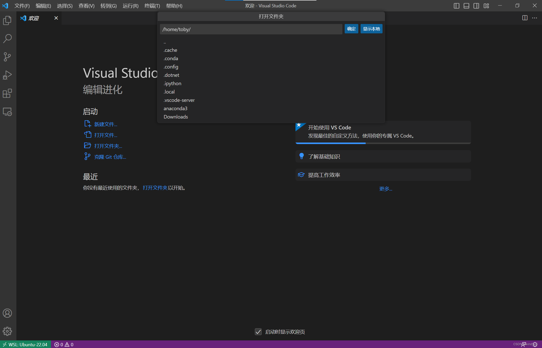Open the Manage gear settings icon
The image size is (542, 348).
click(7, 331)
